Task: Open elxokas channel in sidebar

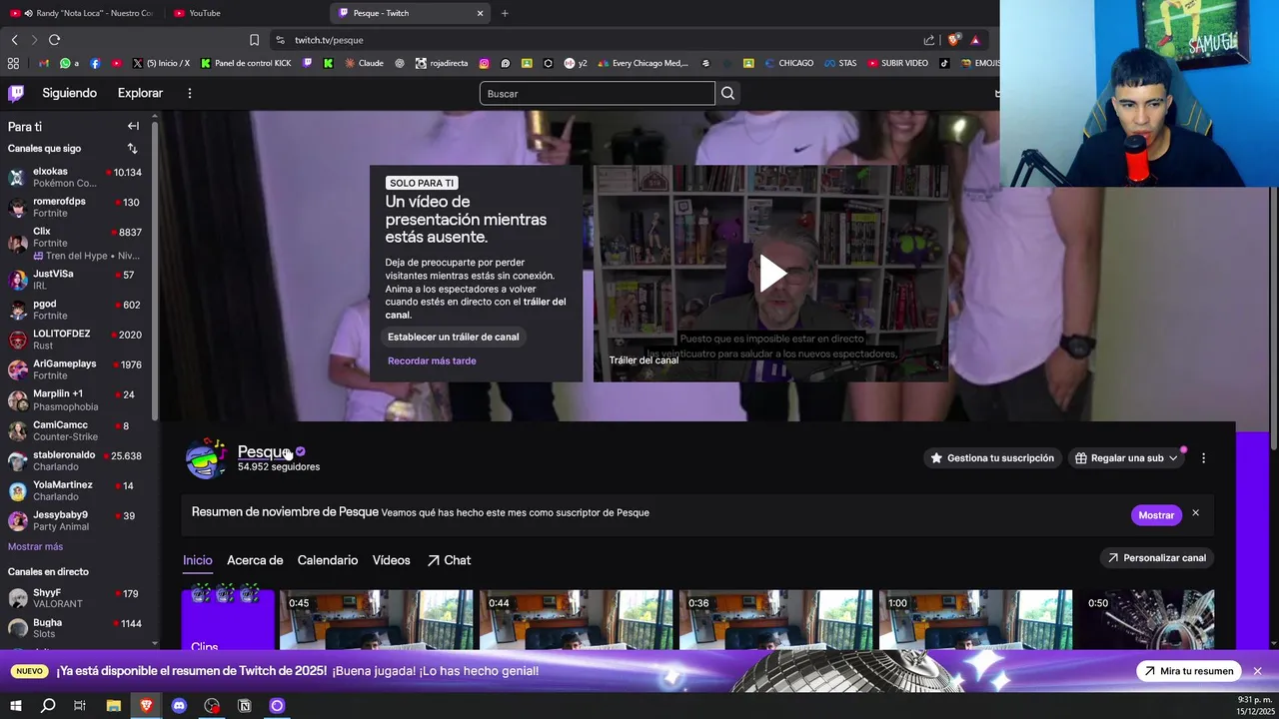Action: click(75, 177)
